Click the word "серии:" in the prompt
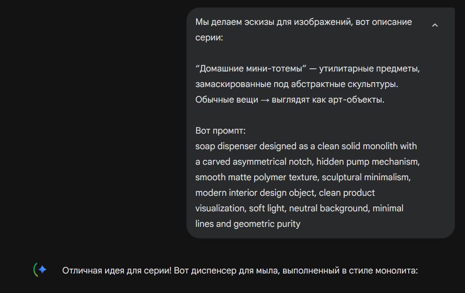465x293 pixels. (209, 37)
